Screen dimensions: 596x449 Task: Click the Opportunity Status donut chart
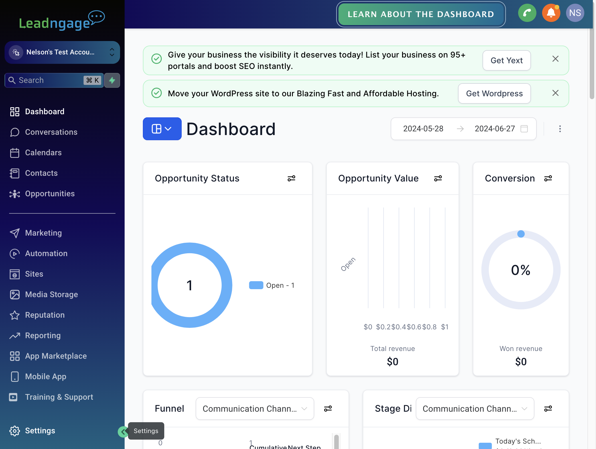192,285
